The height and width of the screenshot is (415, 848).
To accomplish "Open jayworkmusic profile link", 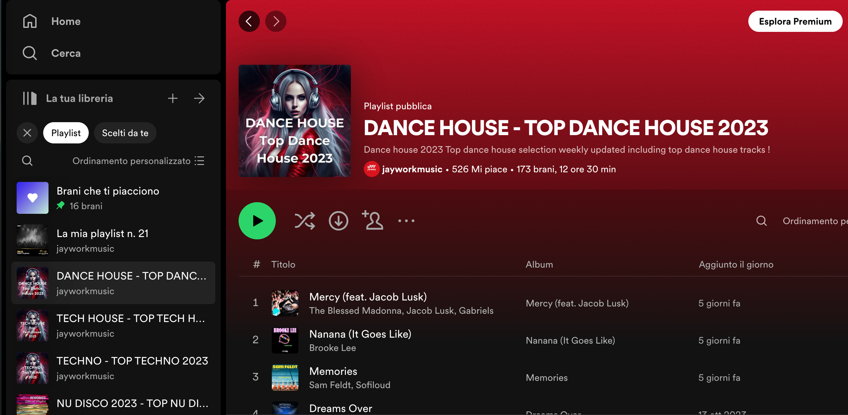I will coord(412,169).
